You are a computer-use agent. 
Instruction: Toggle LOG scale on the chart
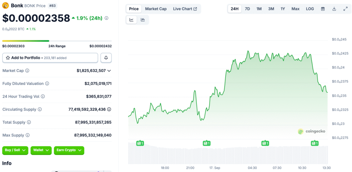coord(310,9)
